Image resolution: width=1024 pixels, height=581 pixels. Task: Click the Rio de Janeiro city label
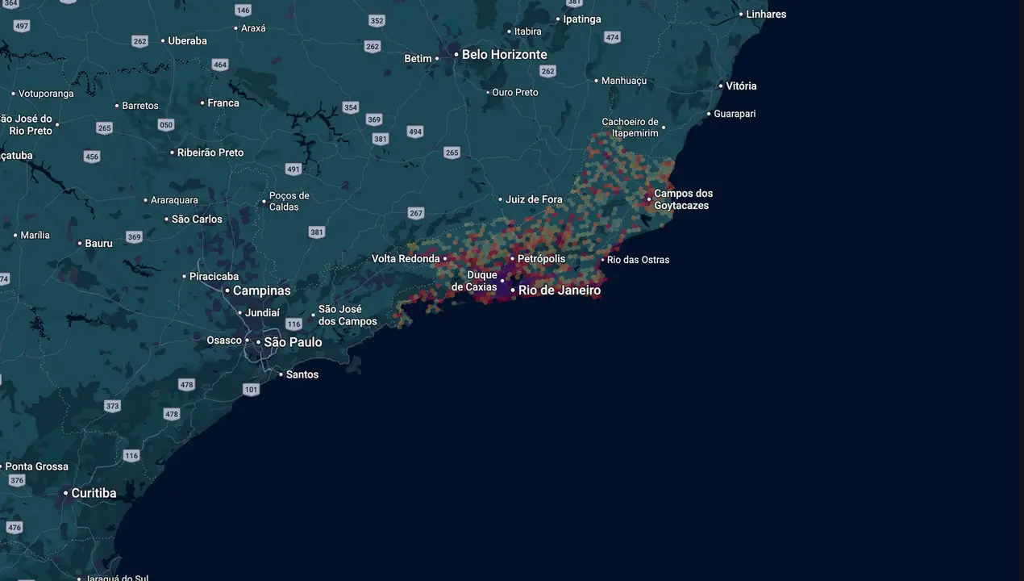(x=559, y=290)
